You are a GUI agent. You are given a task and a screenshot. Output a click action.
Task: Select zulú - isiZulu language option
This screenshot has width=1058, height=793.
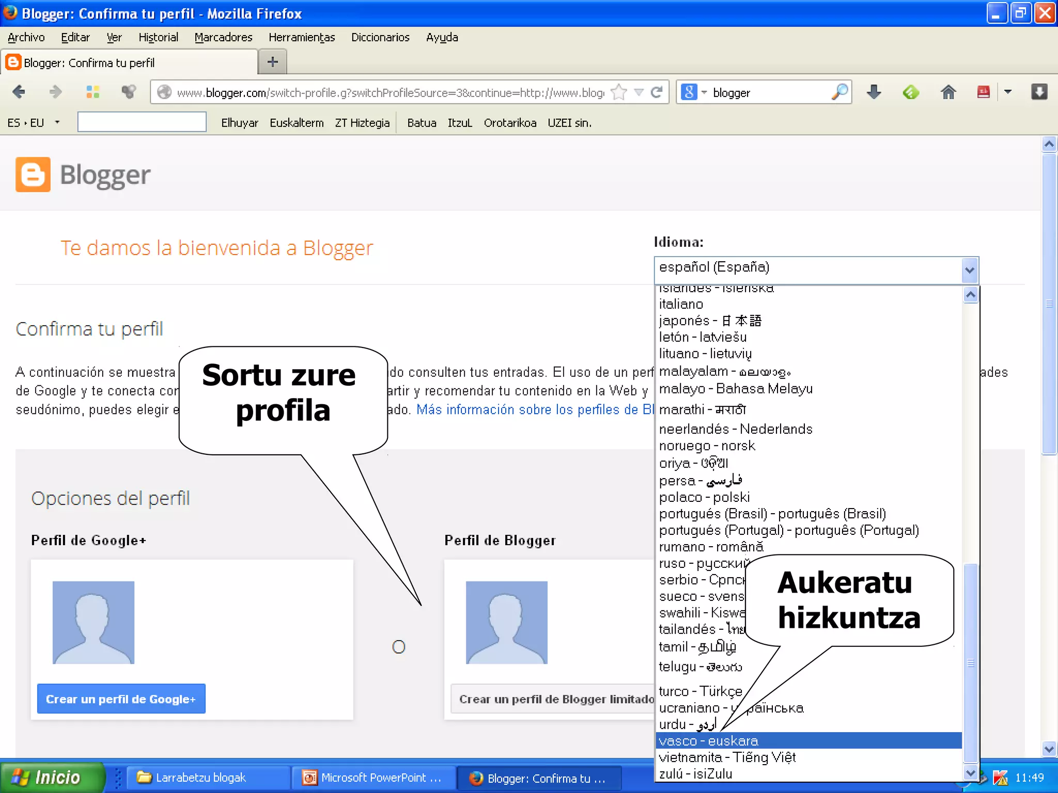point(808,773)
